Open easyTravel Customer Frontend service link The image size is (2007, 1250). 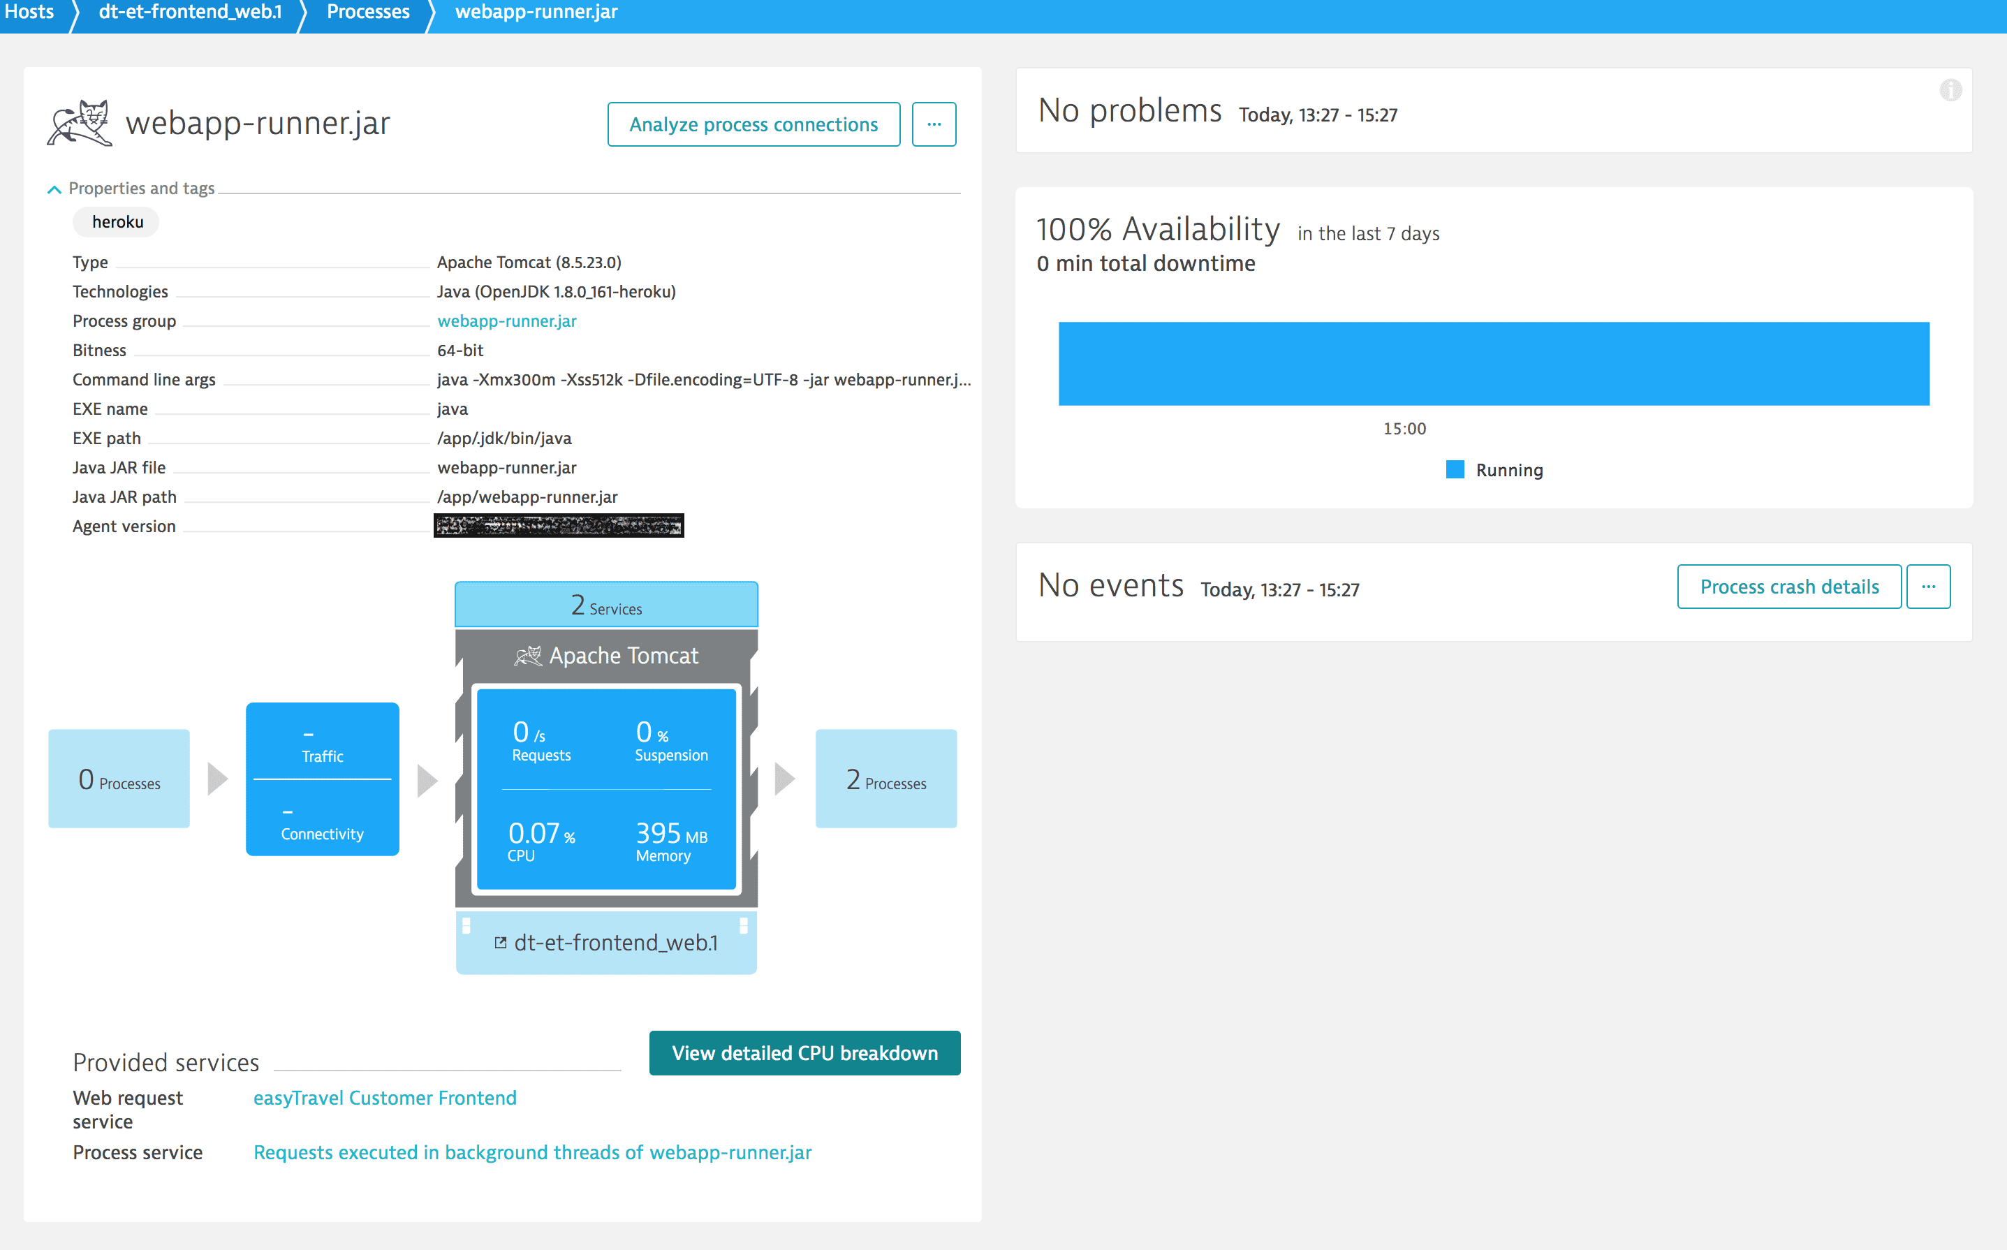(x=384, y=1097)
